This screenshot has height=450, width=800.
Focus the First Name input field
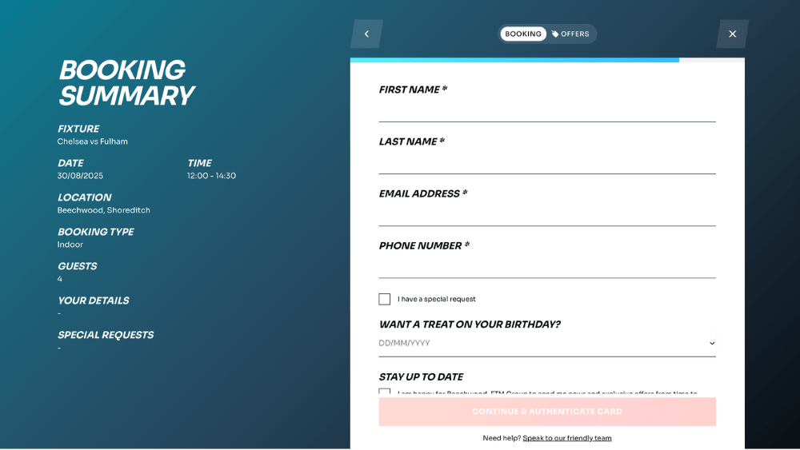point(547,110)
